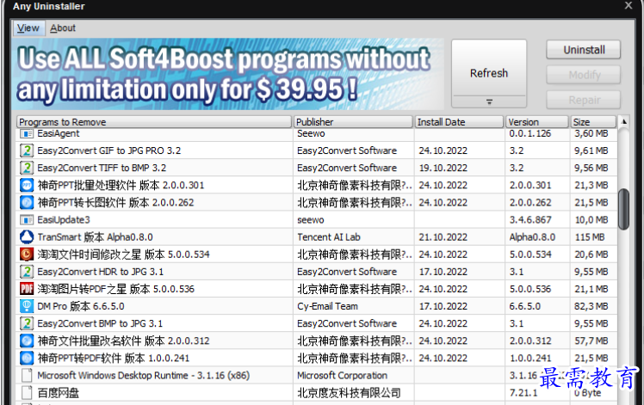This screenshot has width=644, height=405.
Task: Select Easy2Convert BMP to JPG 3.1
Action: 100,323
